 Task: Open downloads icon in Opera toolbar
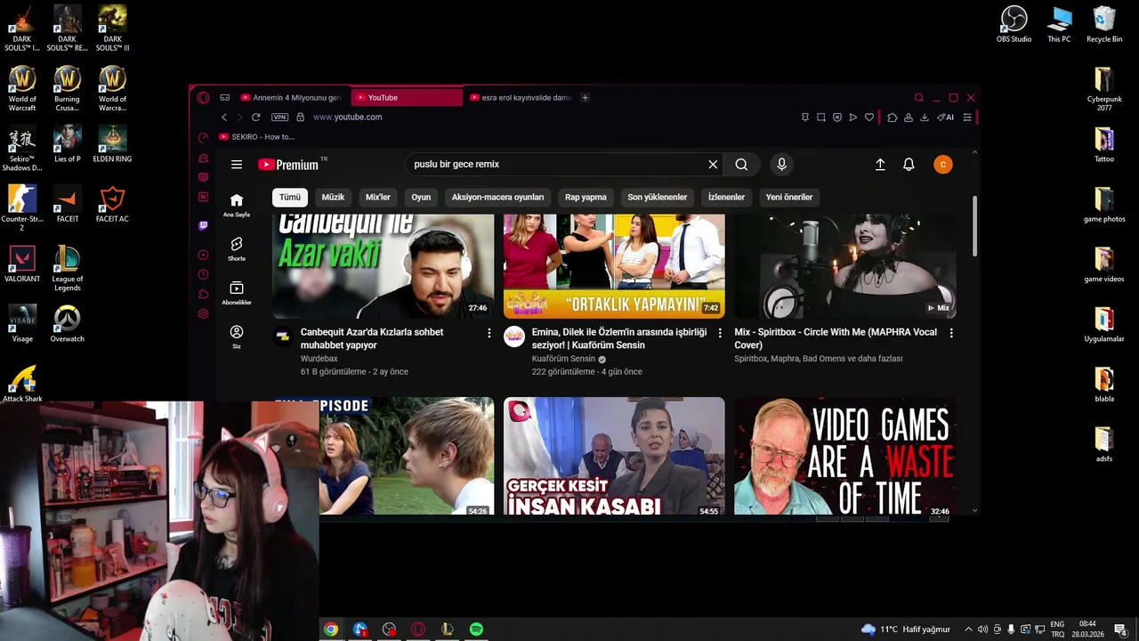[x=925, y=118]
